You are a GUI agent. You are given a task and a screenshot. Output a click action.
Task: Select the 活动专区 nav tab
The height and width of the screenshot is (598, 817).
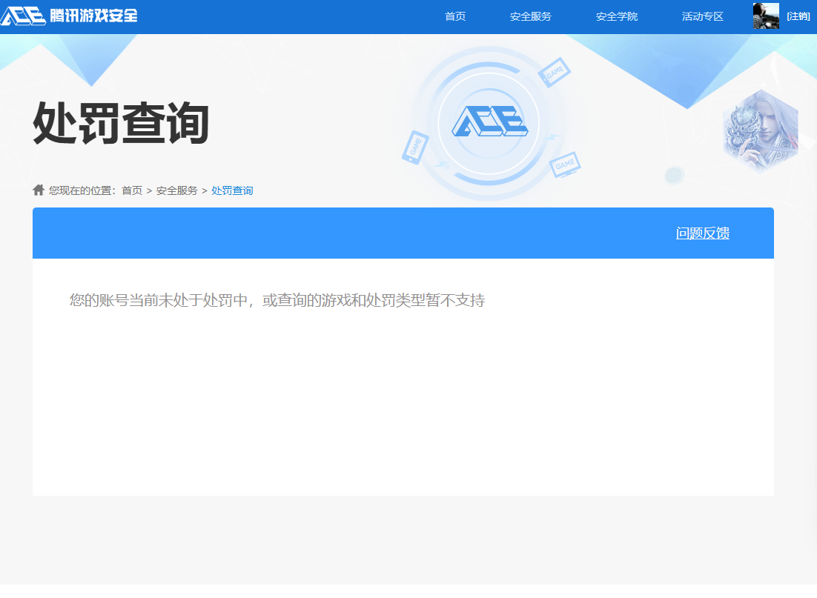pos(701,16)
